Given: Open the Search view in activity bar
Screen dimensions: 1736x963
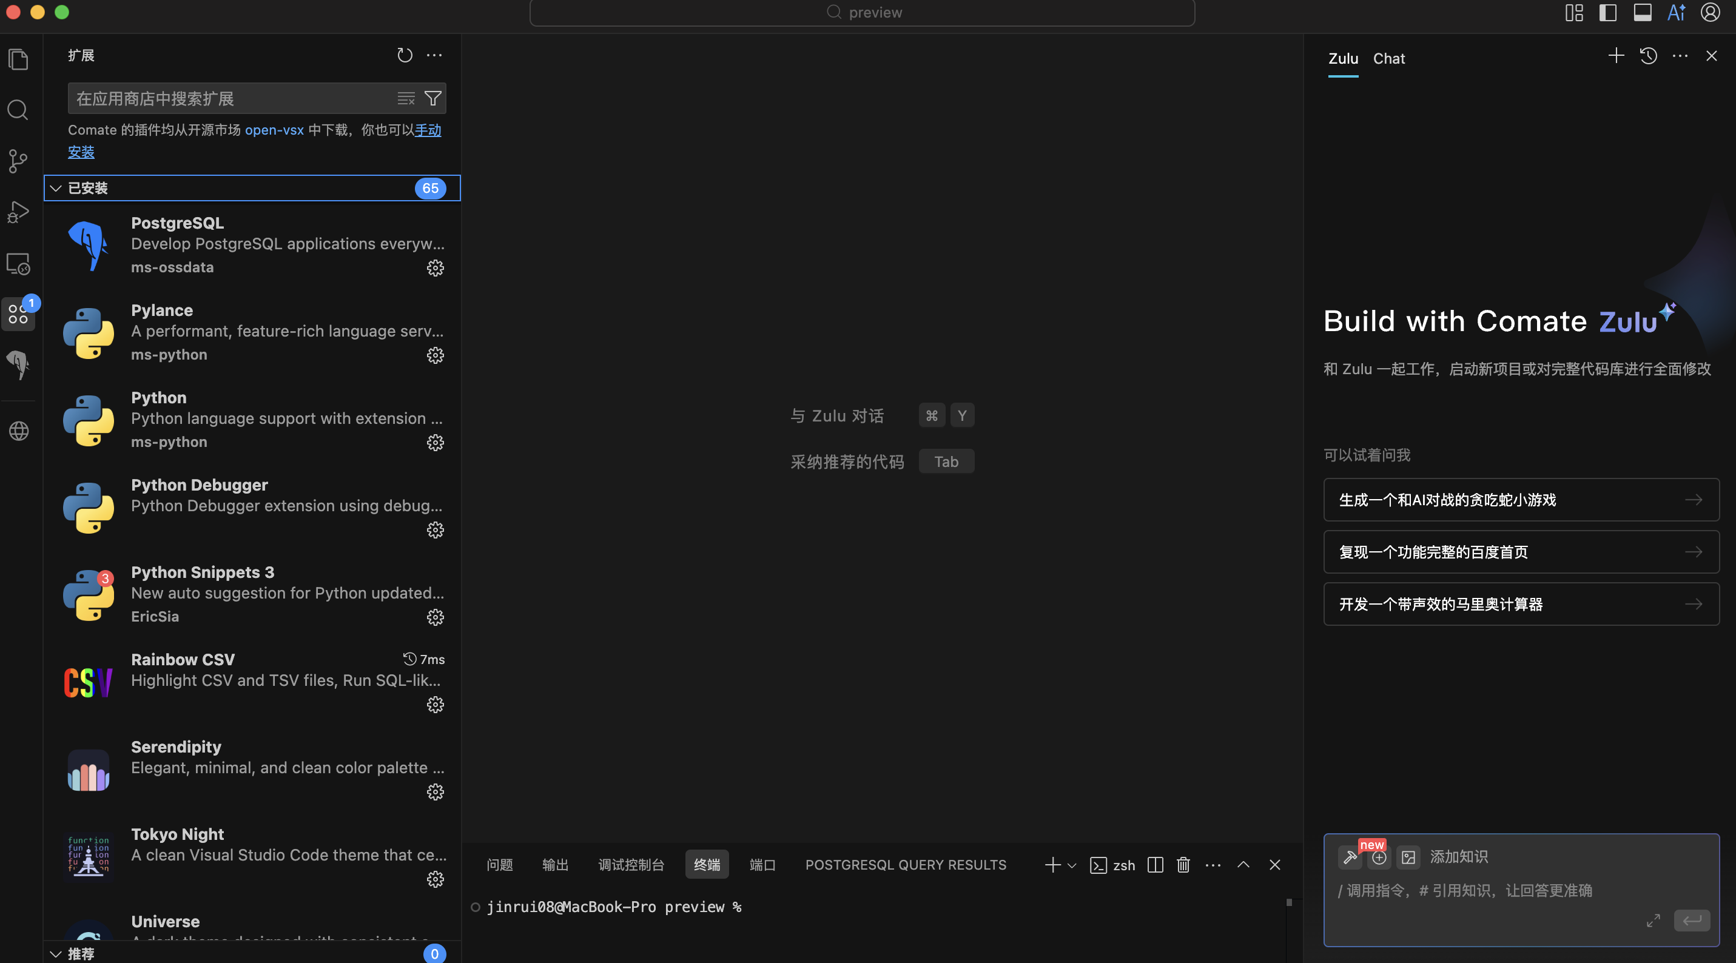Looking at the screenshot, I should [18, 110].
